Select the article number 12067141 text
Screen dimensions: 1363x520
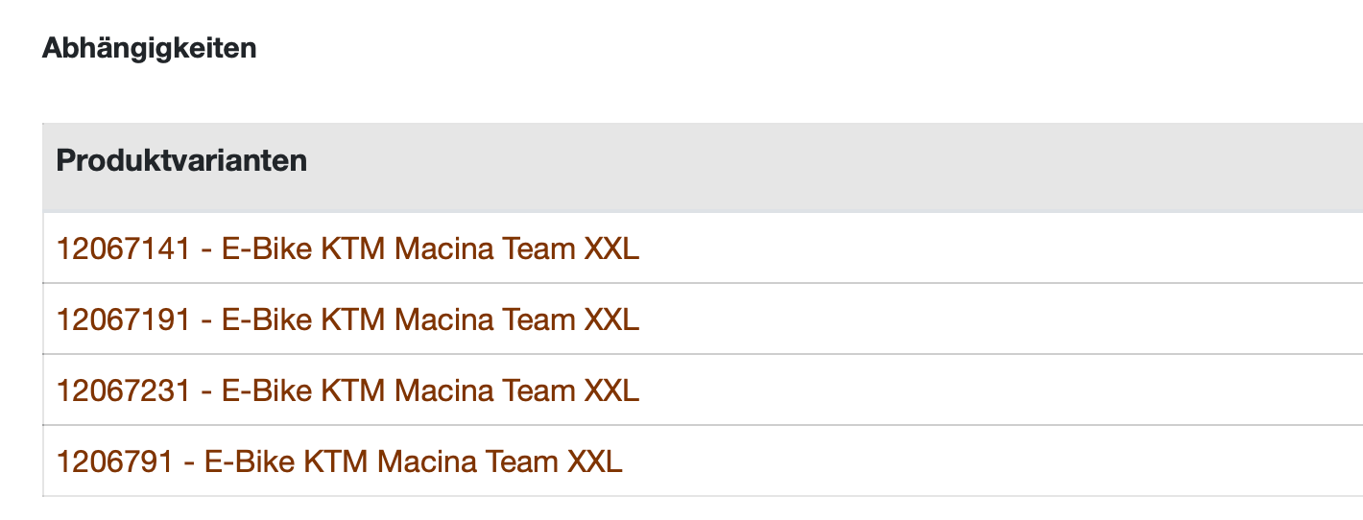pos(123,249)
